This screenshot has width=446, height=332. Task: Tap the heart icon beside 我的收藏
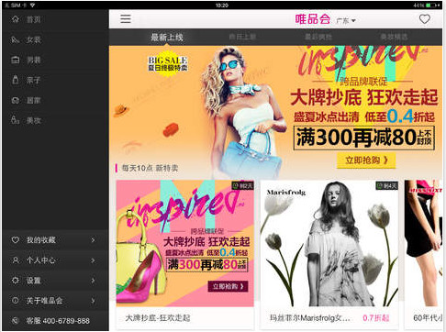pos(16,240)
